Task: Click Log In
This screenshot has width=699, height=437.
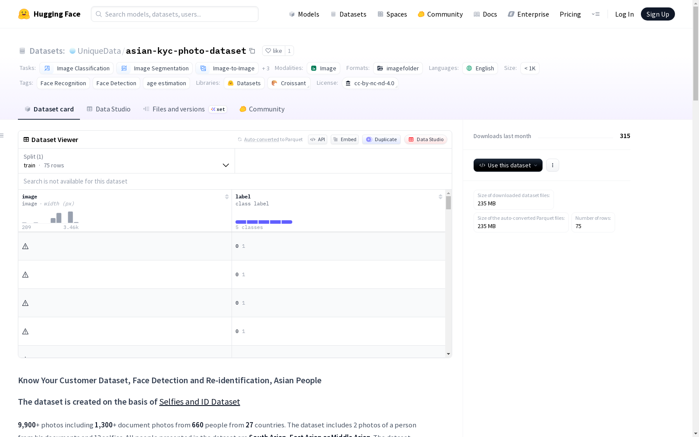Action: click(624, 14)
